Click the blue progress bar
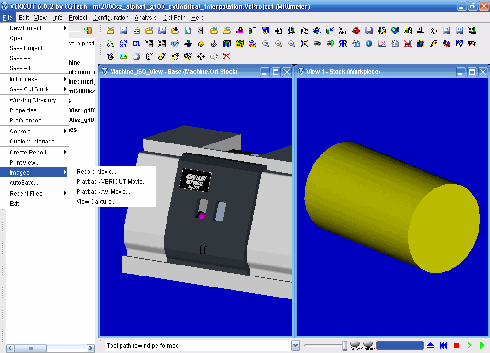This screenshot has width=490, height=353. coord(400,345)
